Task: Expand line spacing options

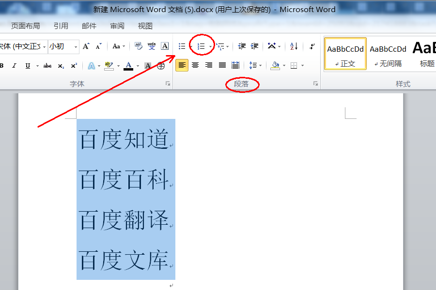Action: pyautogui.click(x=260, y=66)
